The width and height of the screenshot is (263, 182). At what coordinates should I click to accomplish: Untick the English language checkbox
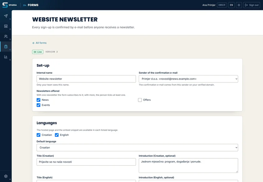[57, 135]
